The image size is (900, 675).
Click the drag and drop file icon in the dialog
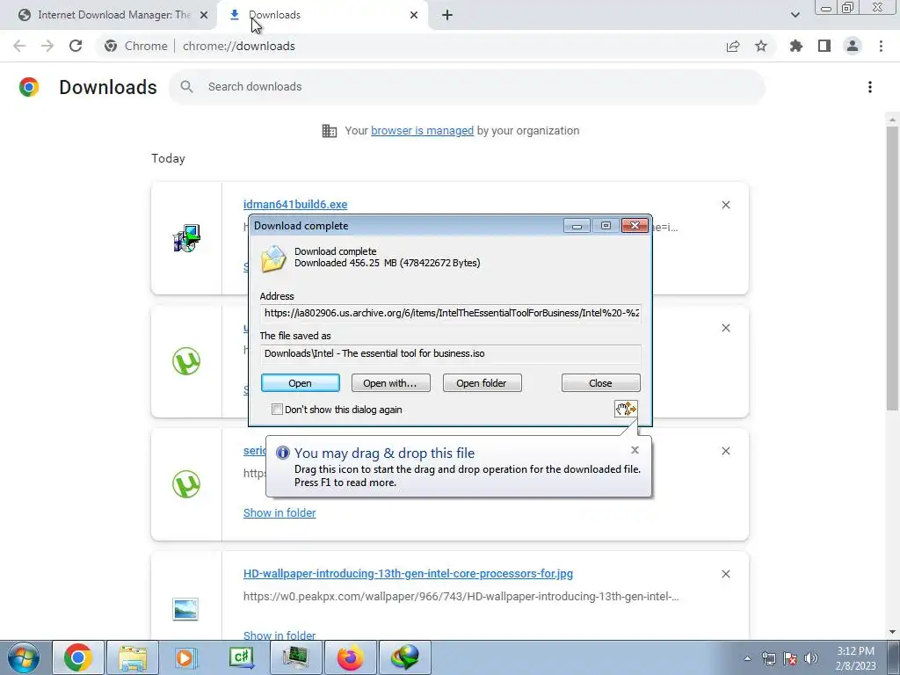point(626,409)
